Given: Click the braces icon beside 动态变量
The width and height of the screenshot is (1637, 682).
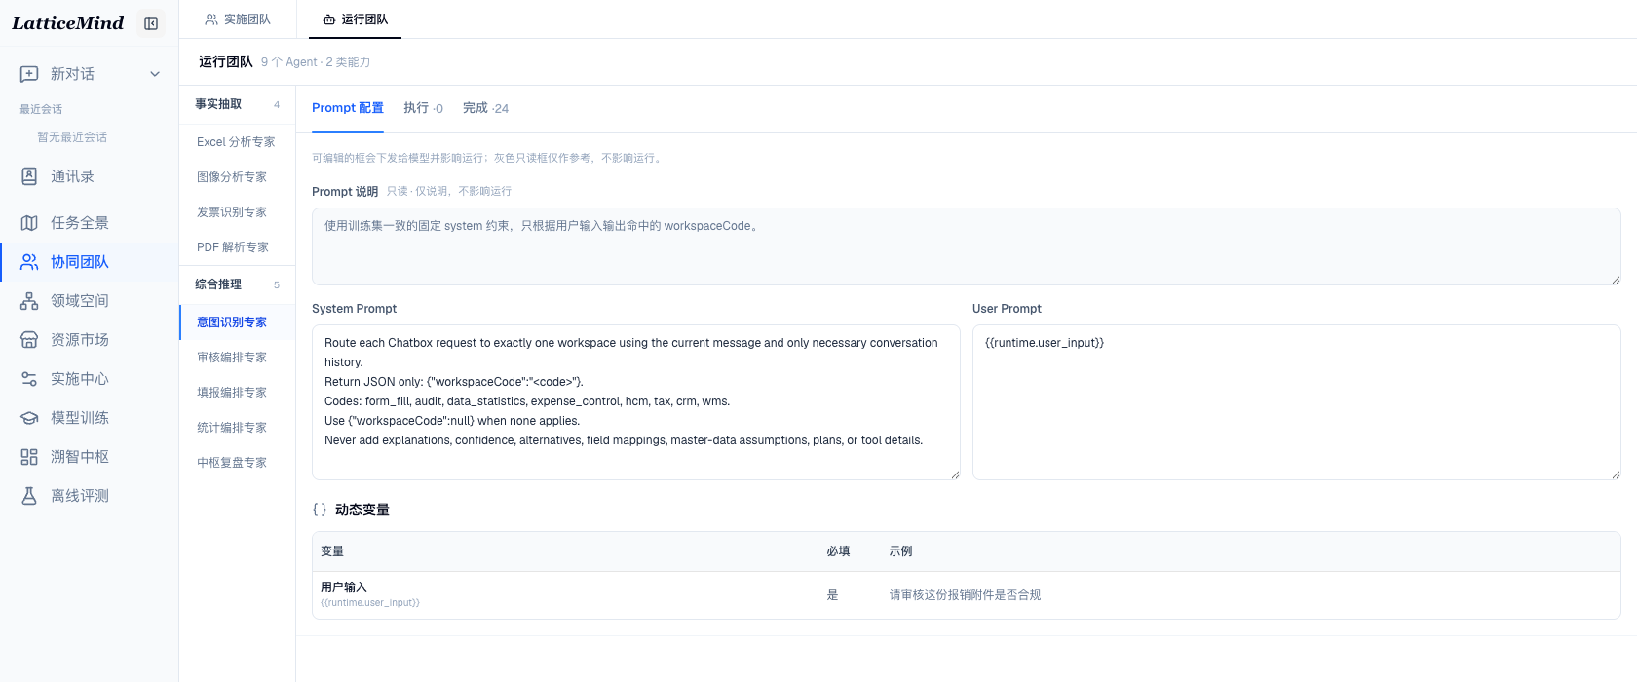Looking at the screenshot, I should (x=320, y=510).
